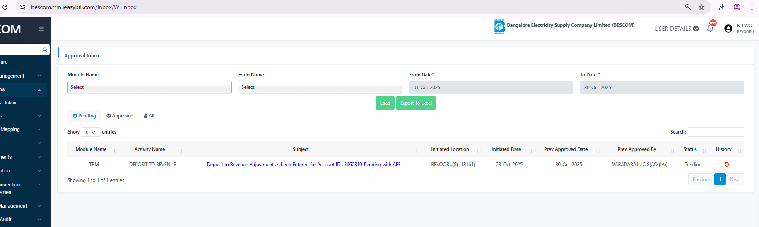Expand the Mapping sidebar menu
The width and height of the screenshot is (759, 227).
pos(23,129)
